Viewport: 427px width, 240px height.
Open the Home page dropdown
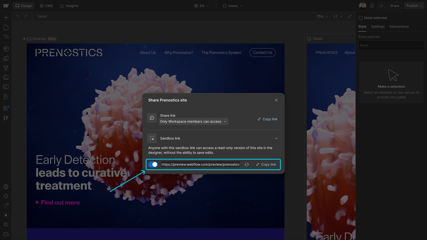232,6
